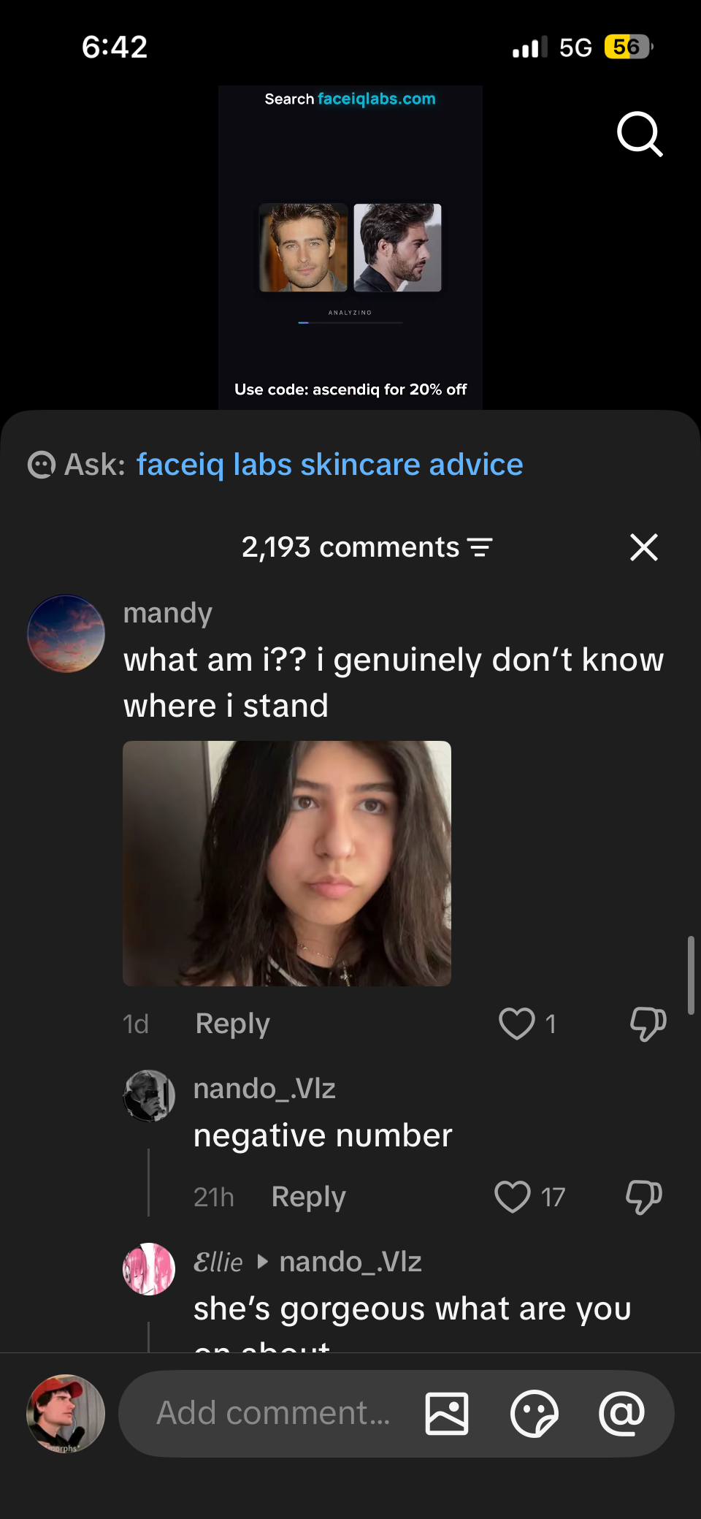Open the photo attached to mandy's comment

click(287, 863)
